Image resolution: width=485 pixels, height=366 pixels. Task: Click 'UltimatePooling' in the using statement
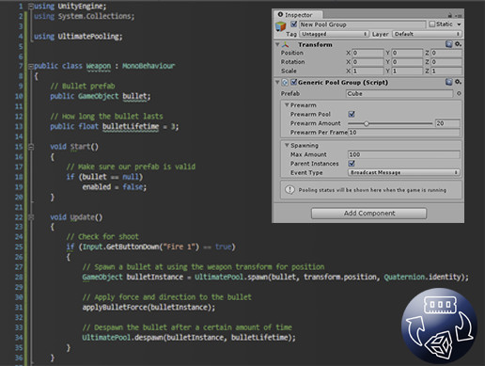click(88, 37)
